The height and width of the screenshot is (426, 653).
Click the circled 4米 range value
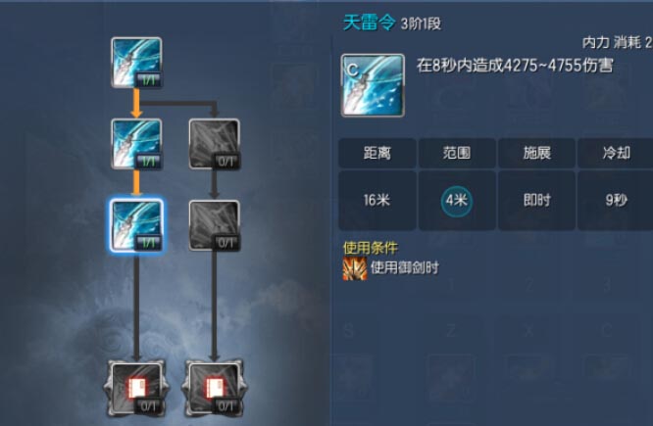coord(457,201)
